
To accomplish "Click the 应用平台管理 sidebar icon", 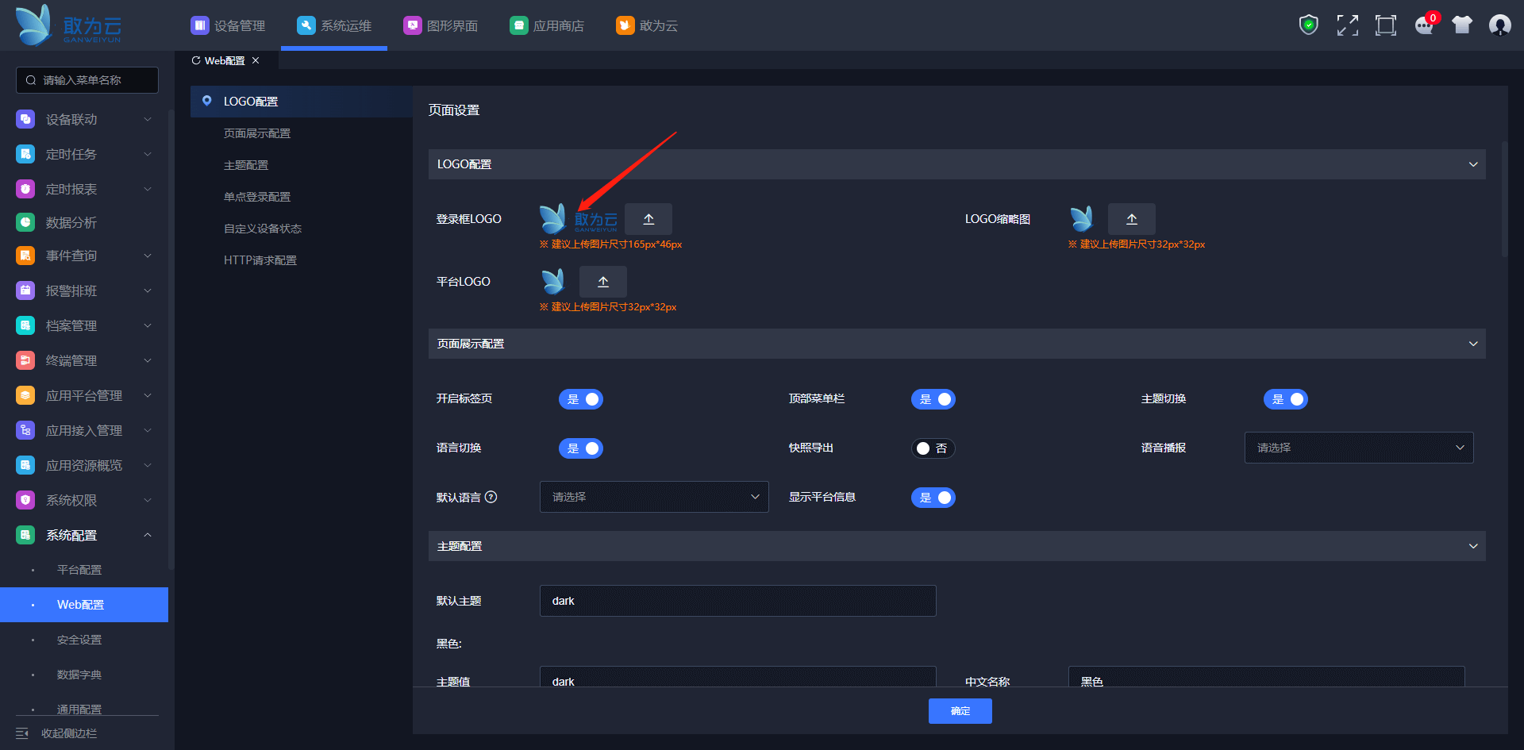I will pyautogui.click(x=25, y=395).
